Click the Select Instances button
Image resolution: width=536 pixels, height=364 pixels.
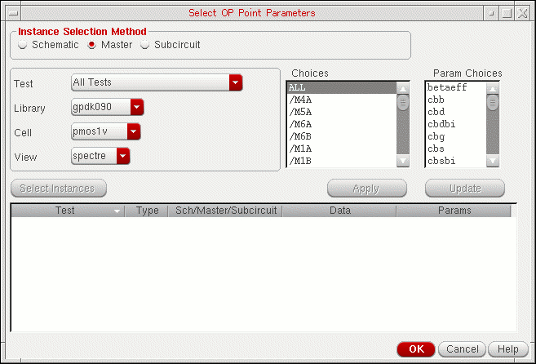(x=59, y=189)
